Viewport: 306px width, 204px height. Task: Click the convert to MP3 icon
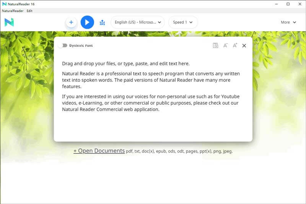[x=102, y=22]
